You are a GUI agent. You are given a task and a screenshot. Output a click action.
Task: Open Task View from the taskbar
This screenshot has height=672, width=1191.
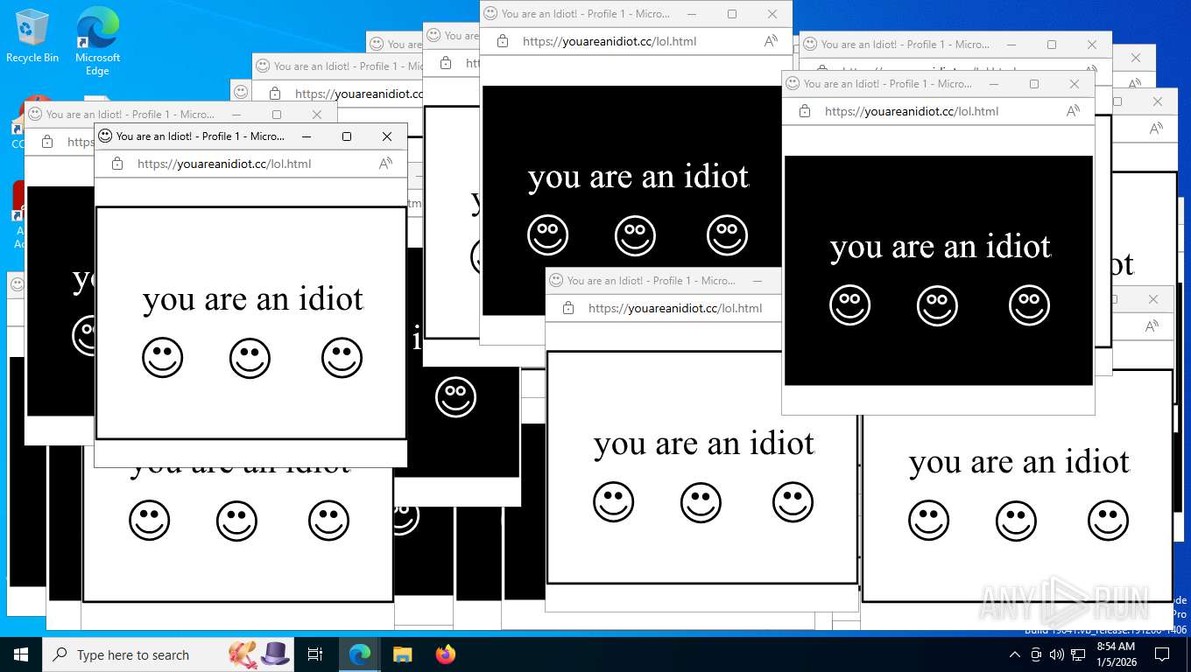coord(315,654)
